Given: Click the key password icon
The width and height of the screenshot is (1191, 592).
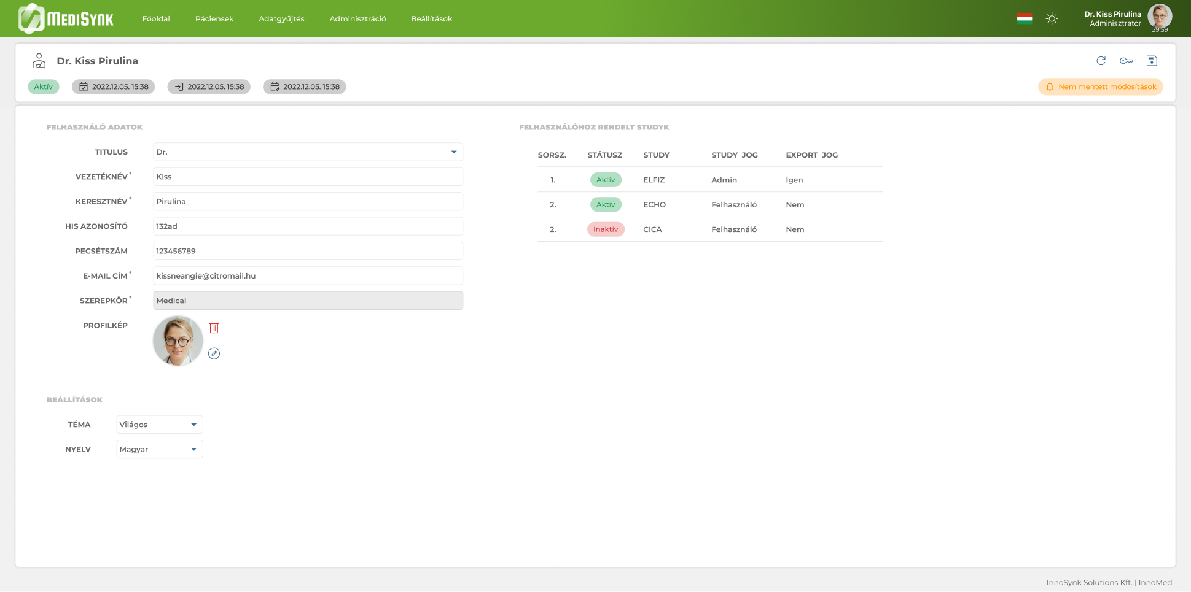Looking at the screenshot, I should pos(1127,61).
